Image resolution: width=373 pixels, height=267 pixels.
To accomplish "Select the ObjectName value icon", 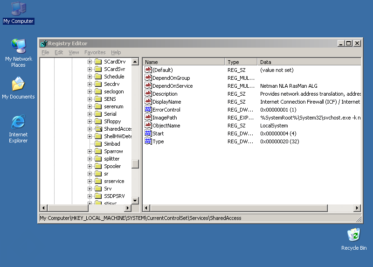I will pyautogui.click(x=148, y=125).
